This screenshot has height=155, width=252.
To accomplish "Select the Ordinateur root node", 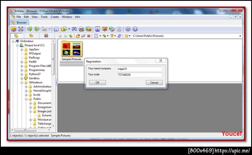I will (x=27, y=41).
